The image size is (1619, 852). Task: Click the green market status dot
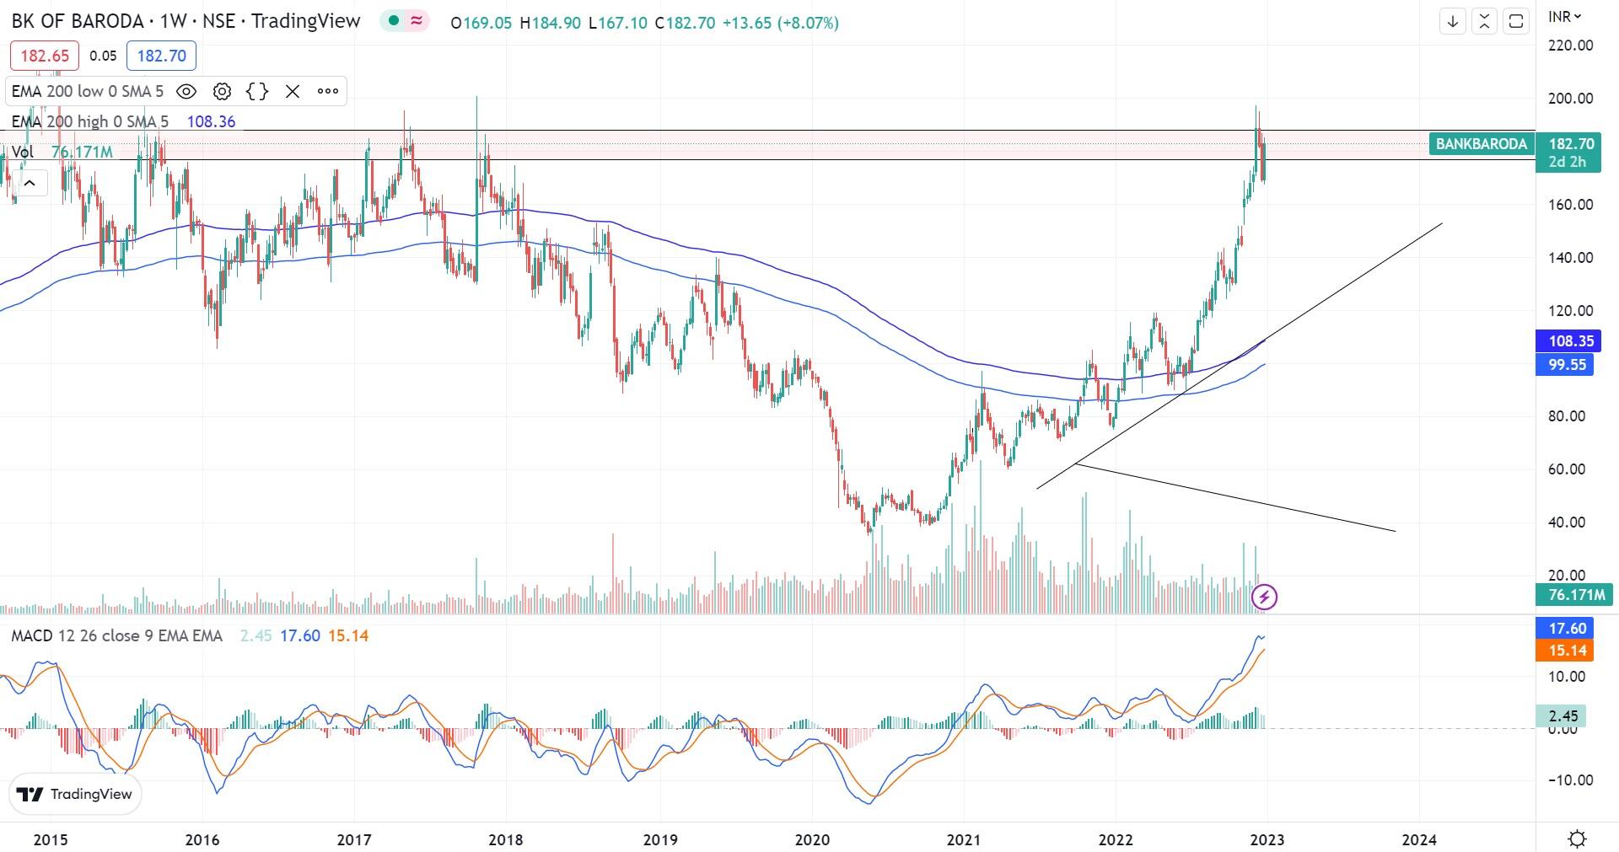(393, 21)
